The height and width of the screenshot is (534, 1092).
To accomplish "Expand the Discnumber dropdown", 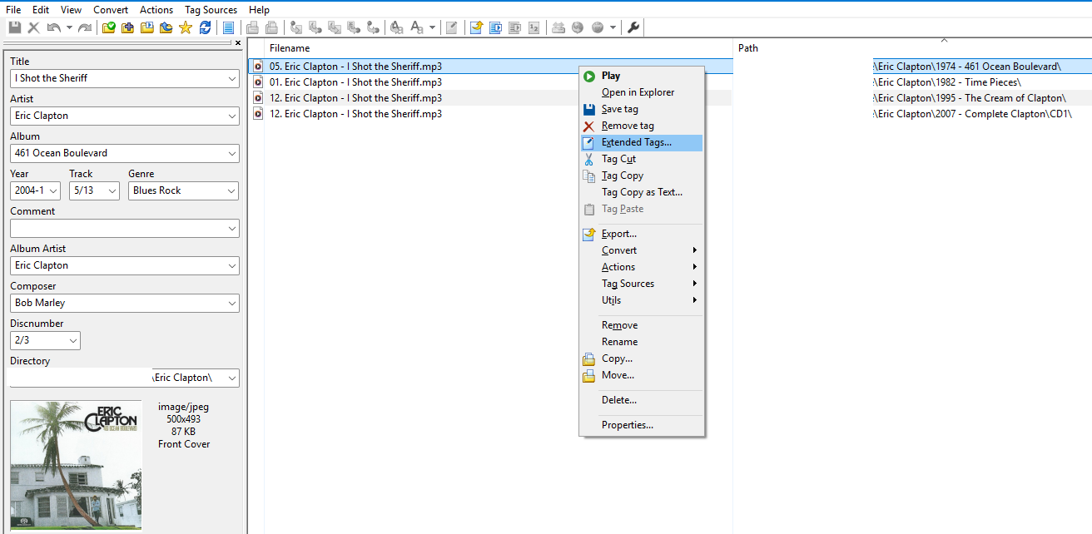I will [73, 340].
